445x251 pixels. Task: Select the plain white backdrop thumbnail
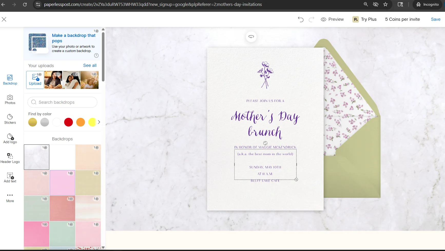(62, 157)
